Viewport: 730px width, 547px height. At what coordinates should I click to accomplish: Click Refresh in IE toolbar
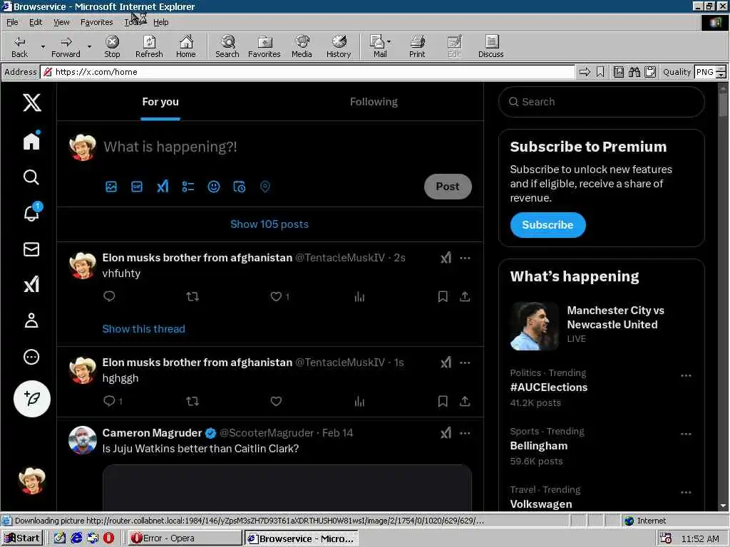coord(149,46)
